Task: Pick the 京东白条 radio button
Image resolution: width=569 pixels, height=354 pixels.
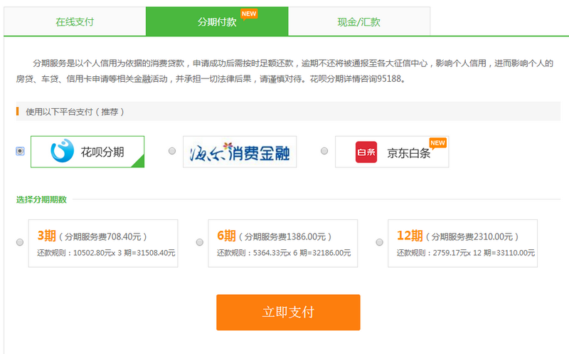Action: pos(324,151)
